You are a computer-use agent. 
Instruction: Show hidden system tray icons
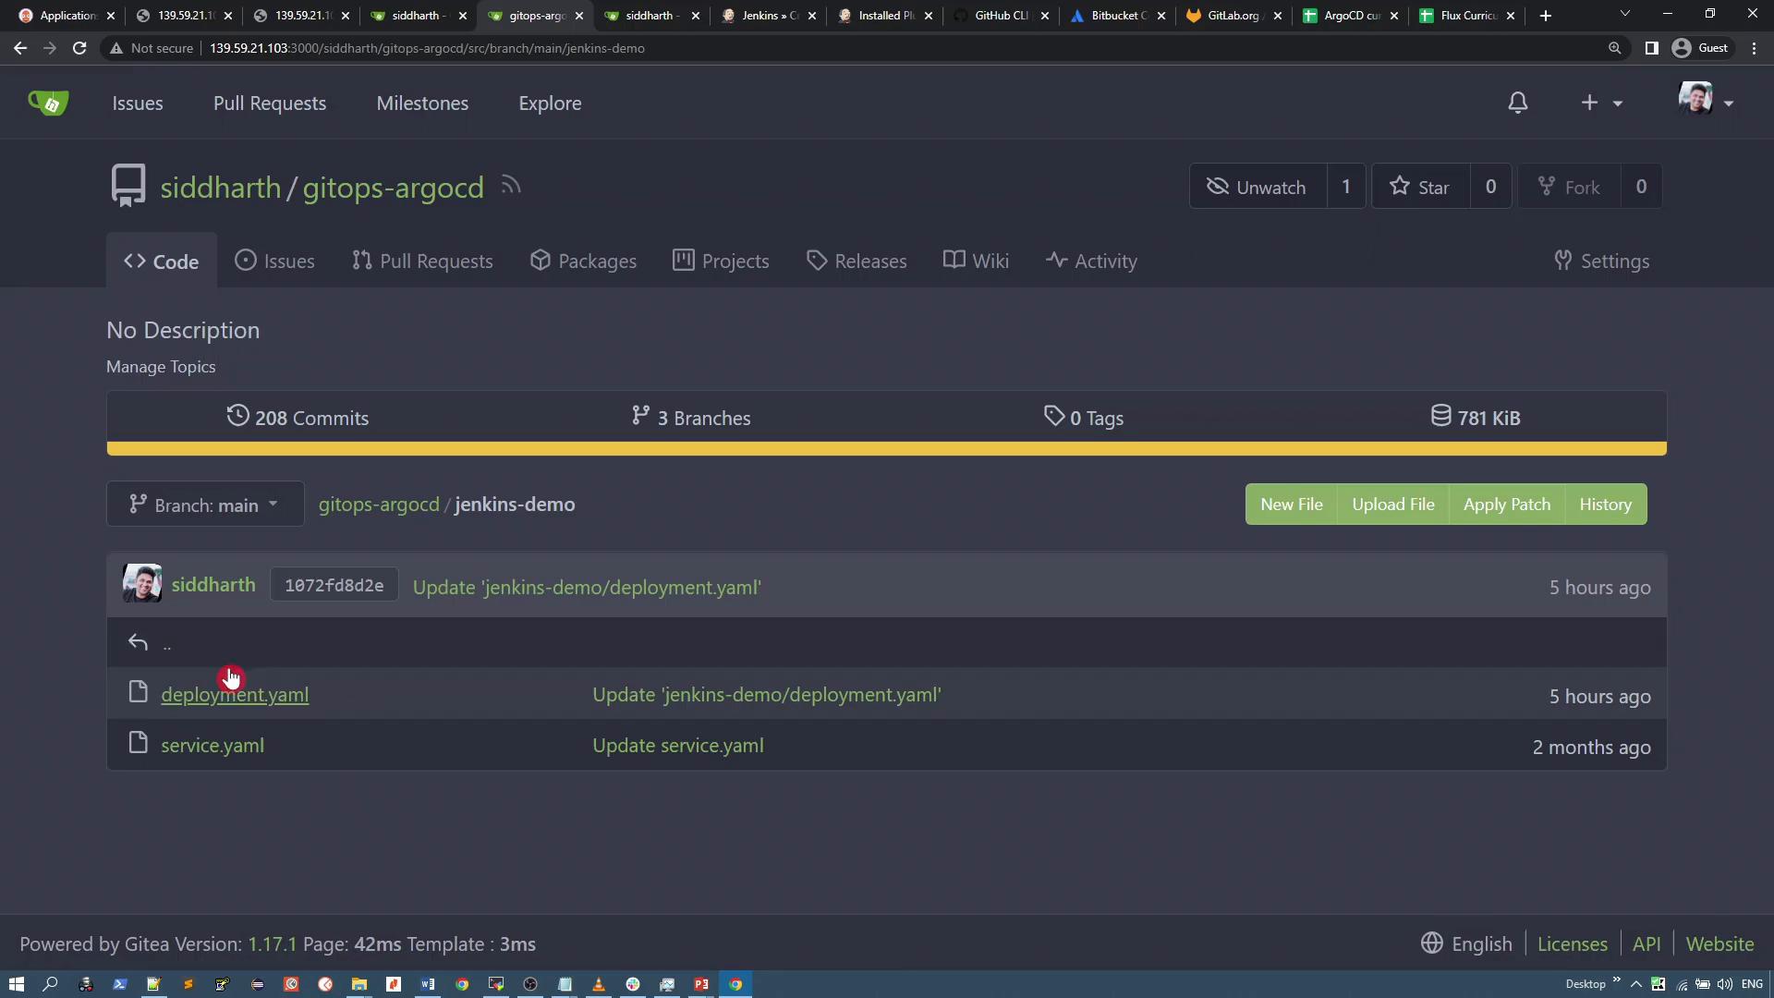click(x=1635, y=984)
